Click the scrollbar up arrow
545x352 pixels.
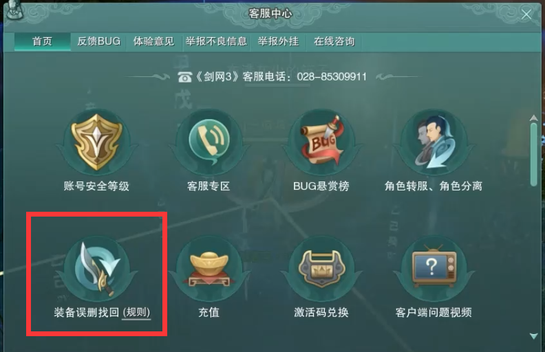533,118
